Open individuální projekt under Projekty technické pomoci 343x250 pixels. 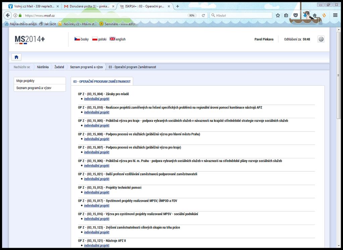tap(97, 192)
